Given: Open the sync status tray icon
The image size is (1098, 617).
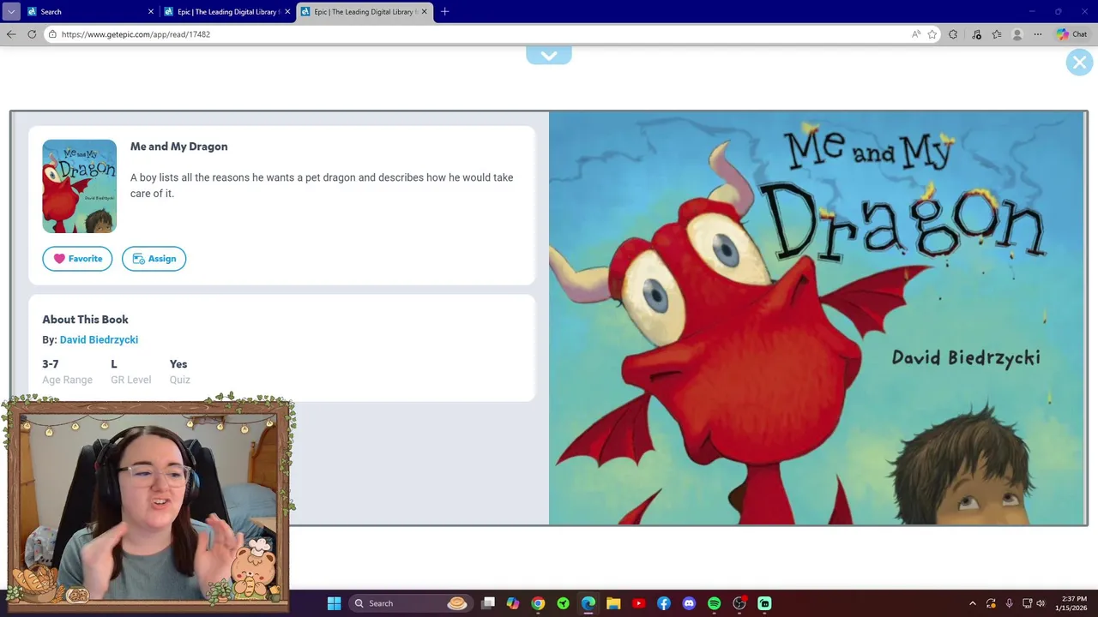Looking at the screenshot, I should click(991, 603).
